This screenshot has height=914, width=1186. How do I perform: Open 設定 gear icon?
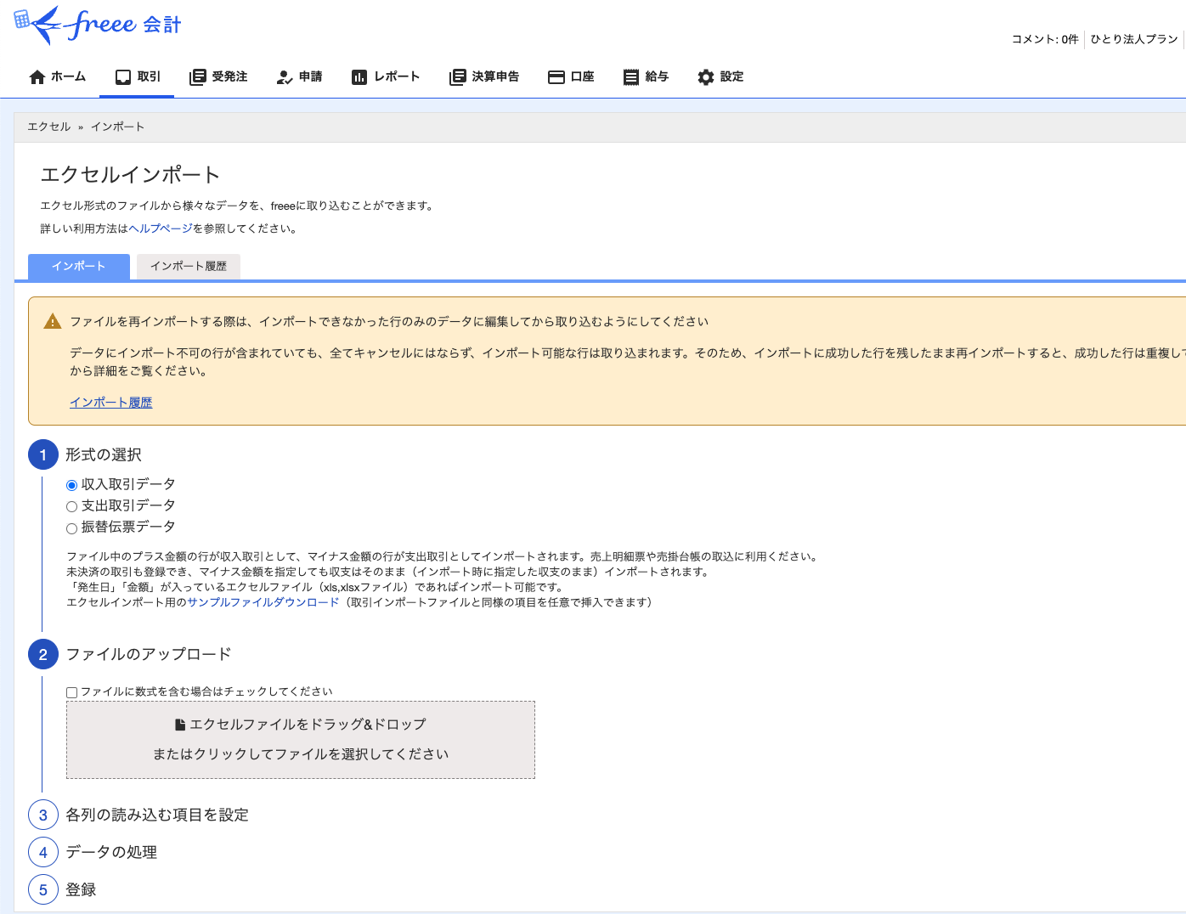pos(705,77)
